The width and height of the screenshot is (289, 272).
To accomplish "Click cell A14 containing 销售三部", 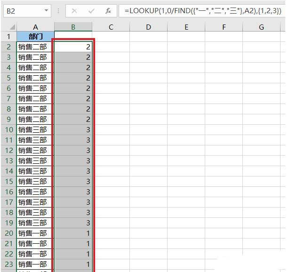I will [35, 171].
